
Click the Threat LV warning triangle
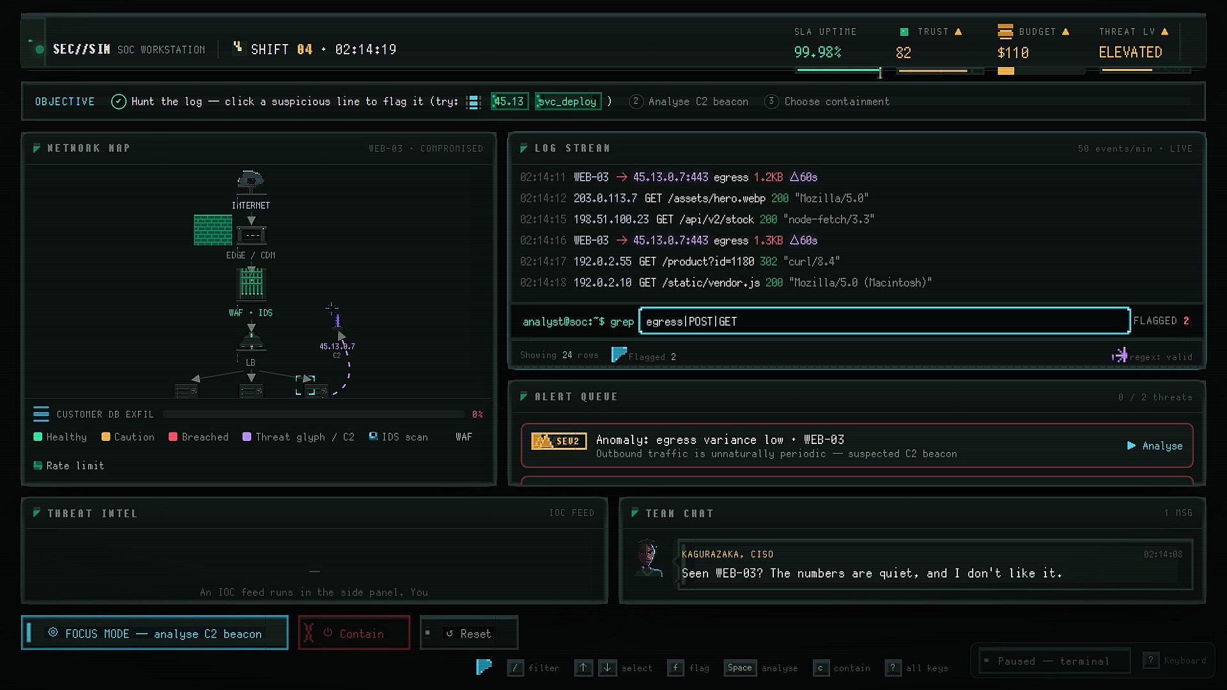tap(1164, 32)
